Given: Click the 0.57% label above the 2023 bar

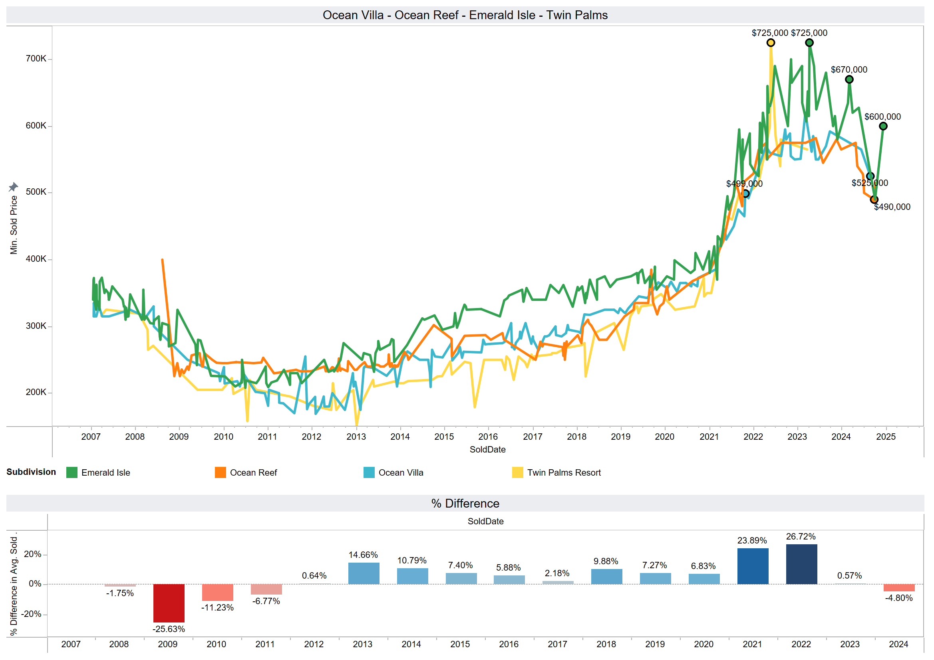Looking at the screenshot, I should point(850,576).
